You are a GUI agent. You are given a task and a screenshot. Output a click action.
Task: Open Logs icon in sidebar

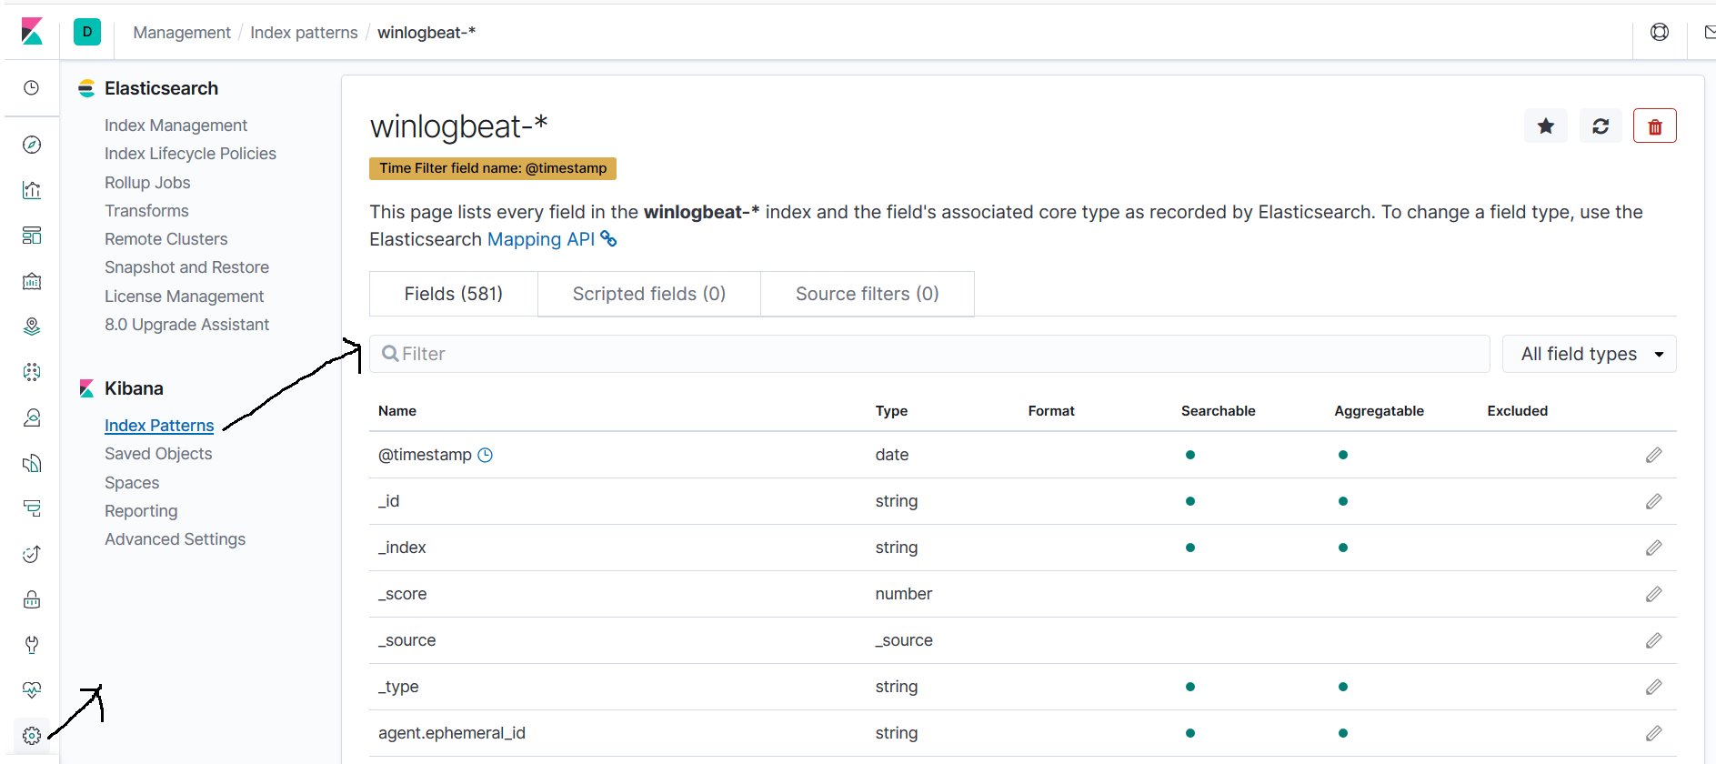click(32, 463)
